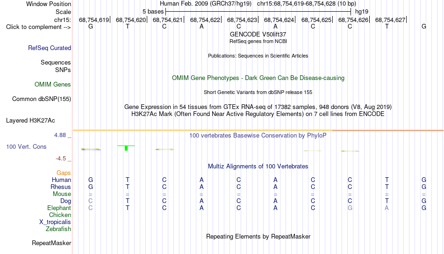
Task: Click position number 68,754,627 in ruler
Action: click(x=390, y=20)
